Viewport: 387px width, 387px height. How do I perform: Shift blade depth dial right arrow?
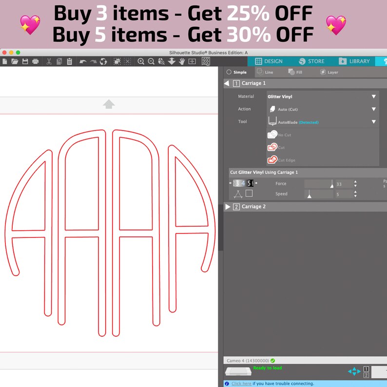click(256, 183)
